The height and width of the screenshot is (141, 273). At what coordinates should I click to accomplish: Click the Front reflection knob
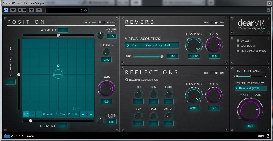point(153,94)
